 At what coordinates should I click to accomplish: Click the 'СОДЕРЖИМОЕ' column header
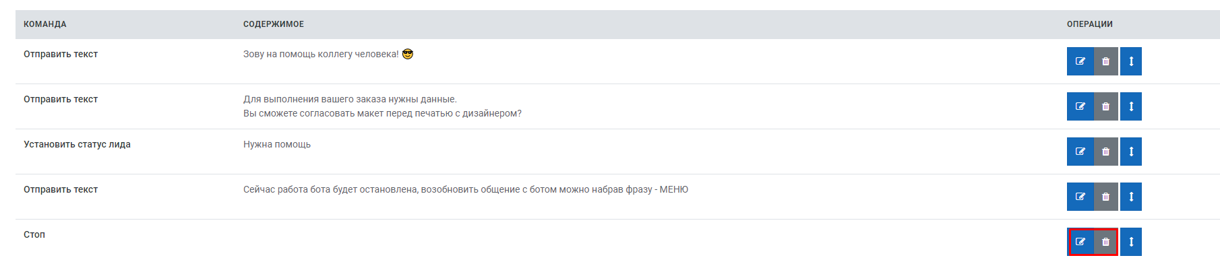coord(274,24)
